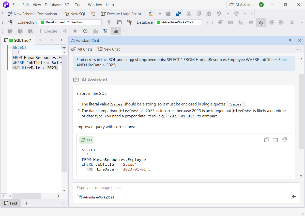Screen dimensions: 305x216
Task: Click the new document icon after New SQL
Action: (93, 14)
